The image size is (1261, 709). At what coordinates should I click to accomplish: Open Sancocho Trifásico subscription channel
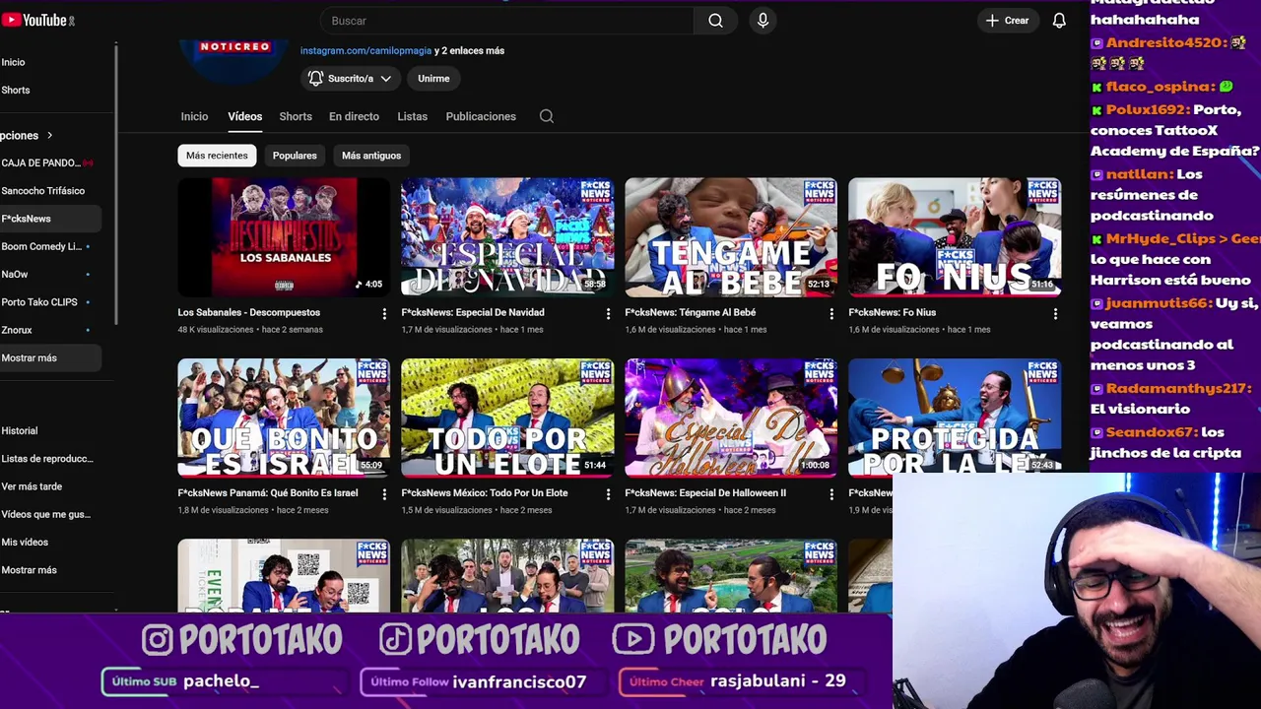43,191
